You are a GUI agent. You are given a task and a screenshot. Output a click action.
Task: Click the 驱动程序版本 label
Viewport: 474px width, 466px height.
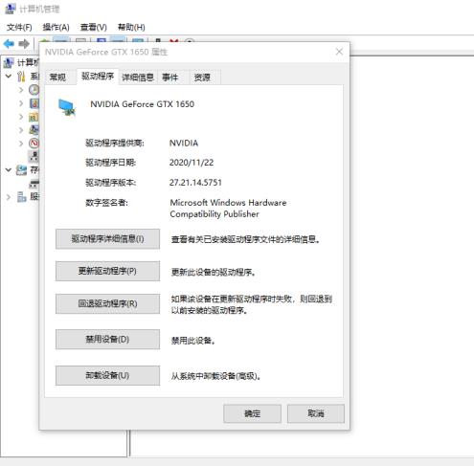[x=110, y=183]
